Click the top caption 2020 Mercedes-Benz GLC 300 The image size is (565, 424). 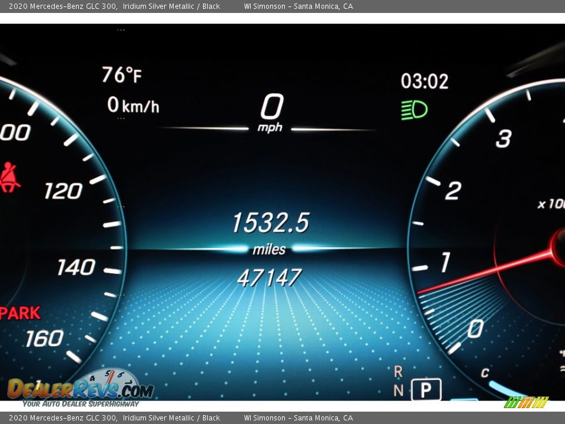[x=63, y=6]
